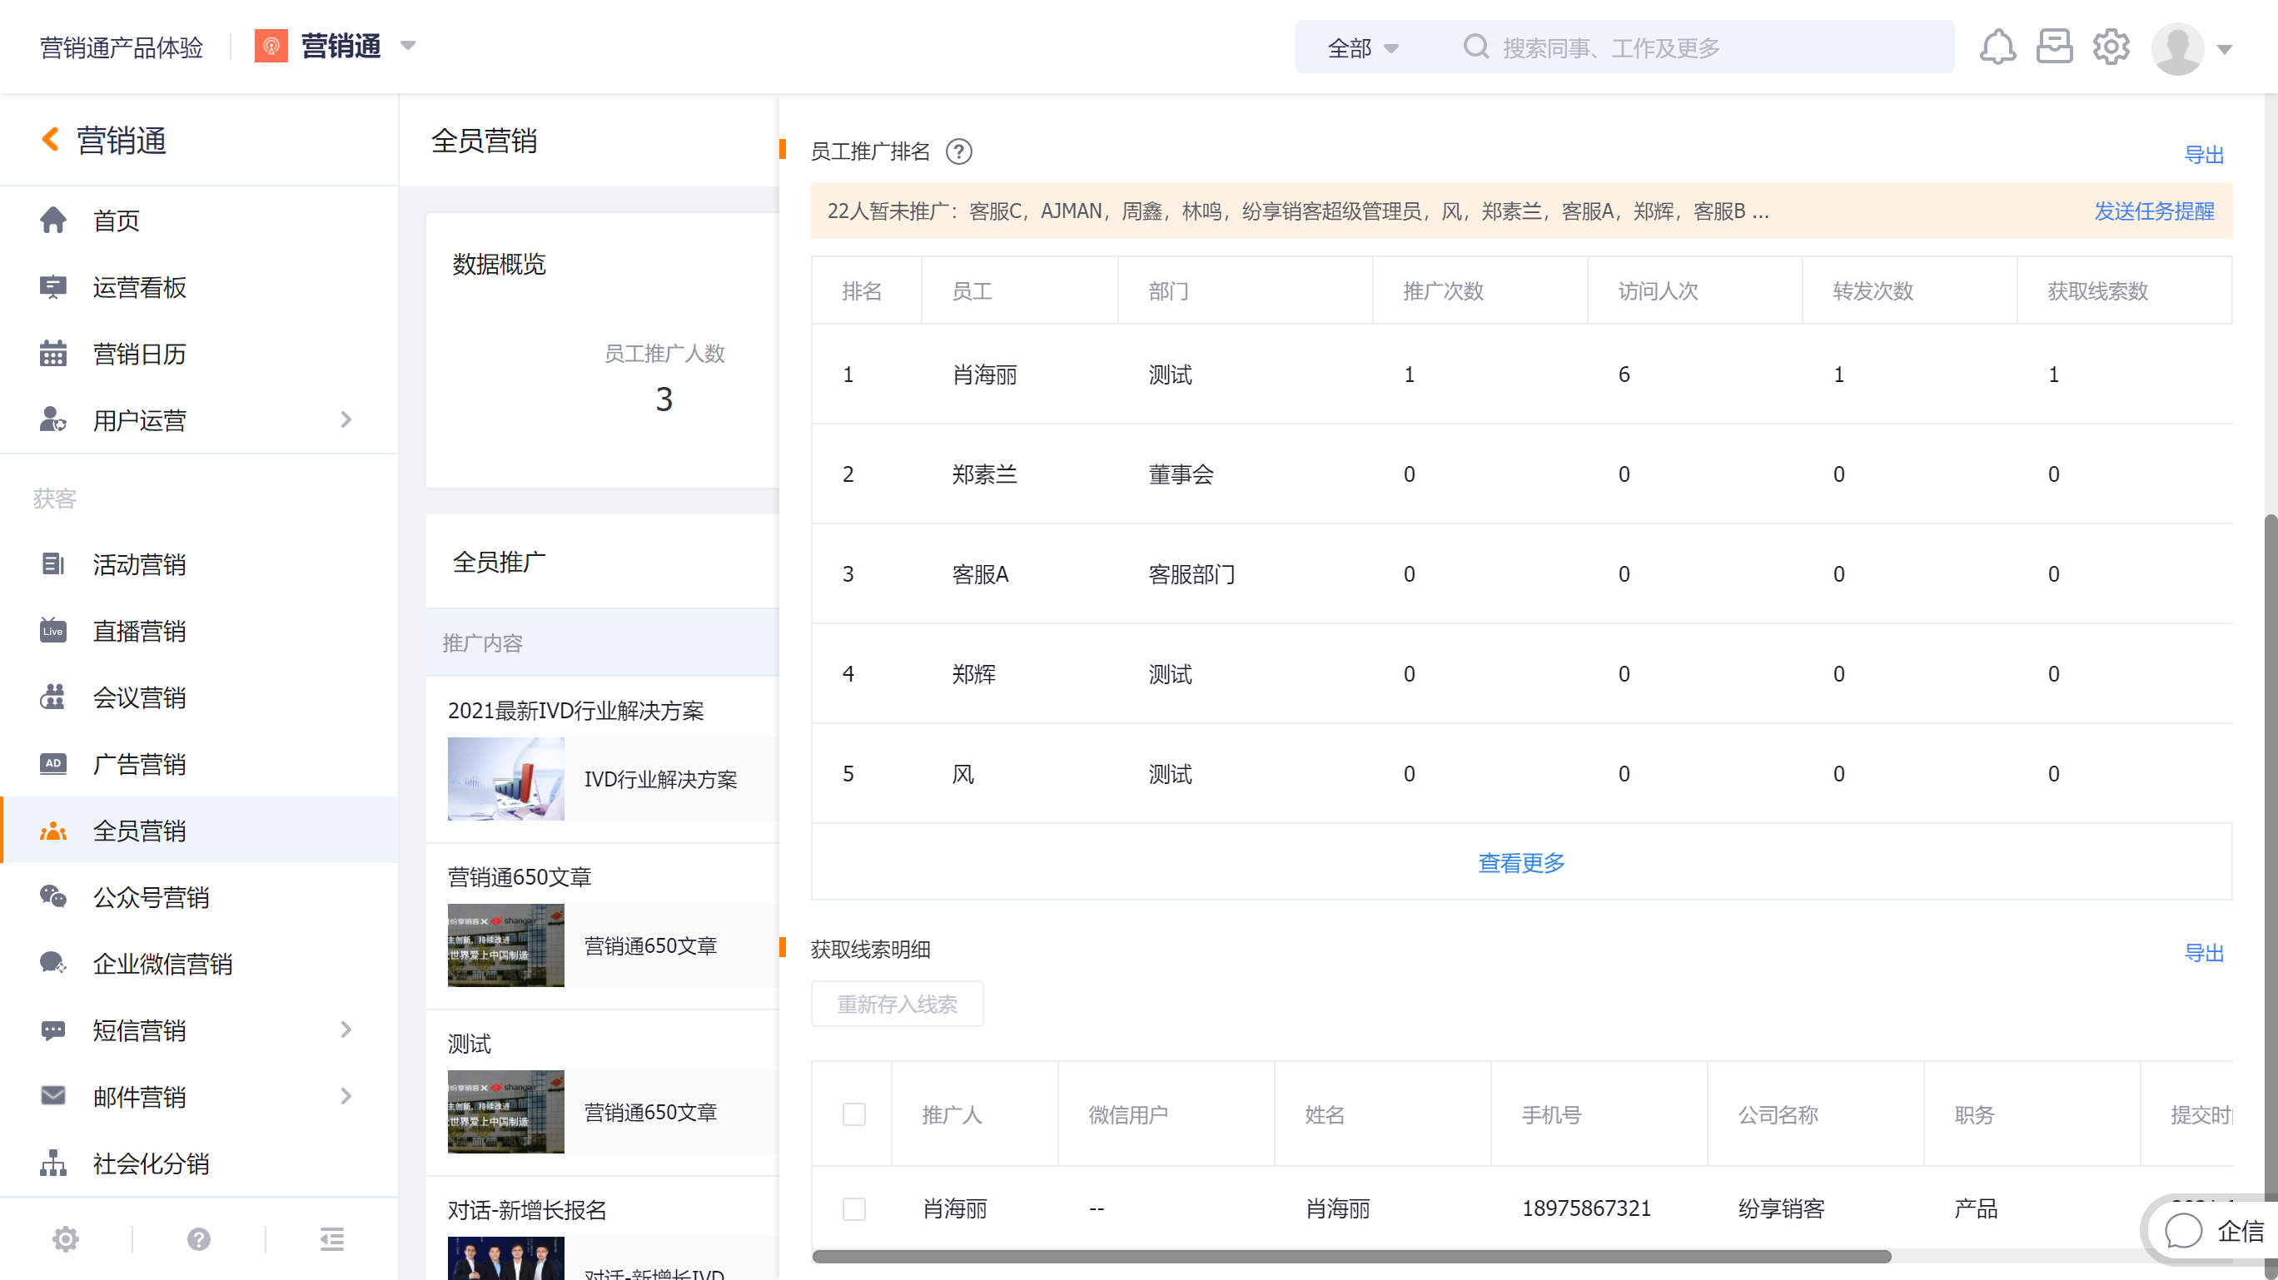The image size is (2278, 1280).
Task: Click the 邮件营销 envelope icon
Action: point(53,1096)
